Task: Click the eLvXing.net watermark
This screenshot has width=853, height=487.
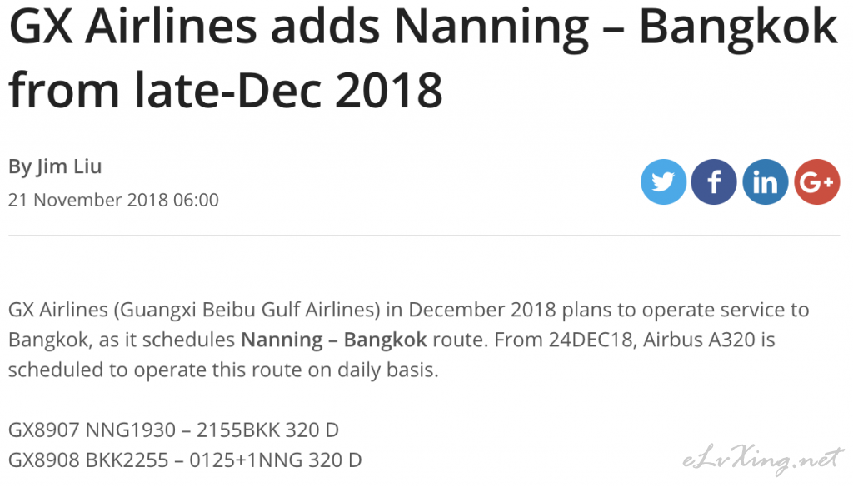Action: pyautogui.click(x=762, y=460)
